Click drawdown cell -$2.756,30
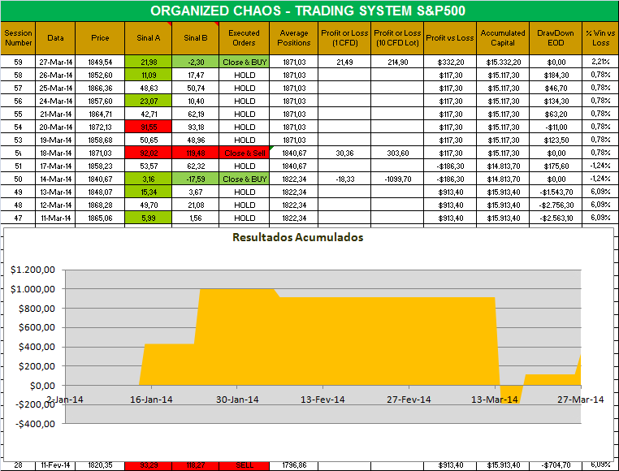Screen dimensions: 619x471 (556, 205)
